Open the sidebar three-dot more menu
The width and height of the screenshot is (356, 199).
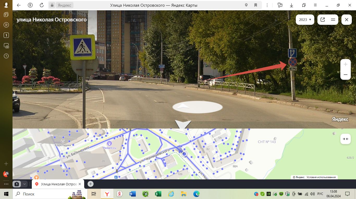[x=6, y=184]
